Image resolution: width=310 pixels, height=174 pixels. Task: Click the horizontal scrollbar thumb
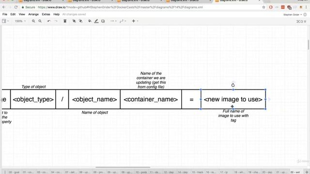pyautogui.click(x=123, y=167)
